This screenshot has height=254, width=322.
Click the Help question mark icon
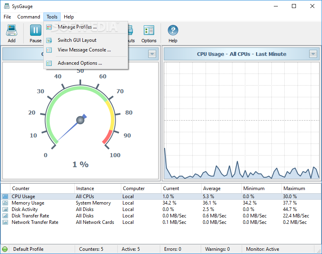(173, 31)
